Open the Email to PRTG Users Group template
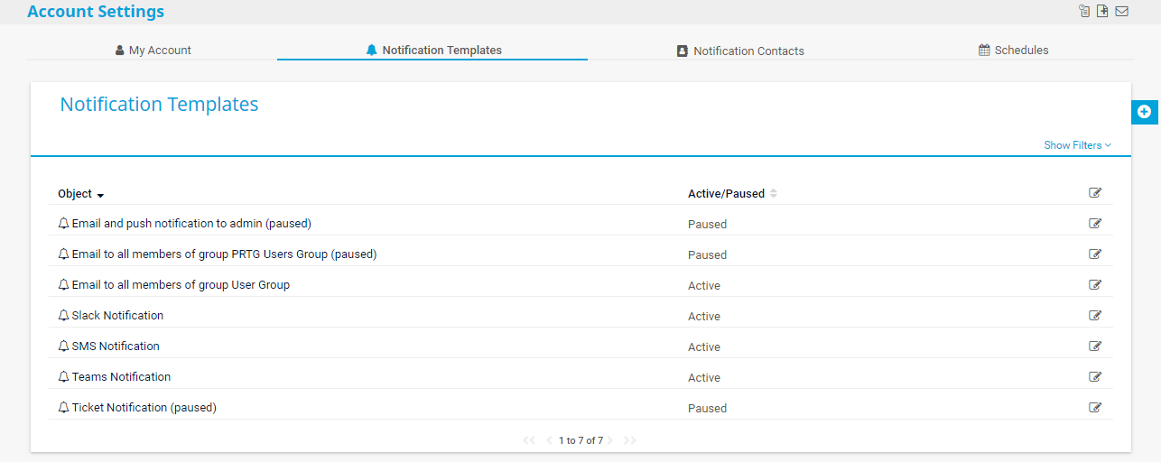This screenshot has height=462, width=1161. tap(223, 254)
